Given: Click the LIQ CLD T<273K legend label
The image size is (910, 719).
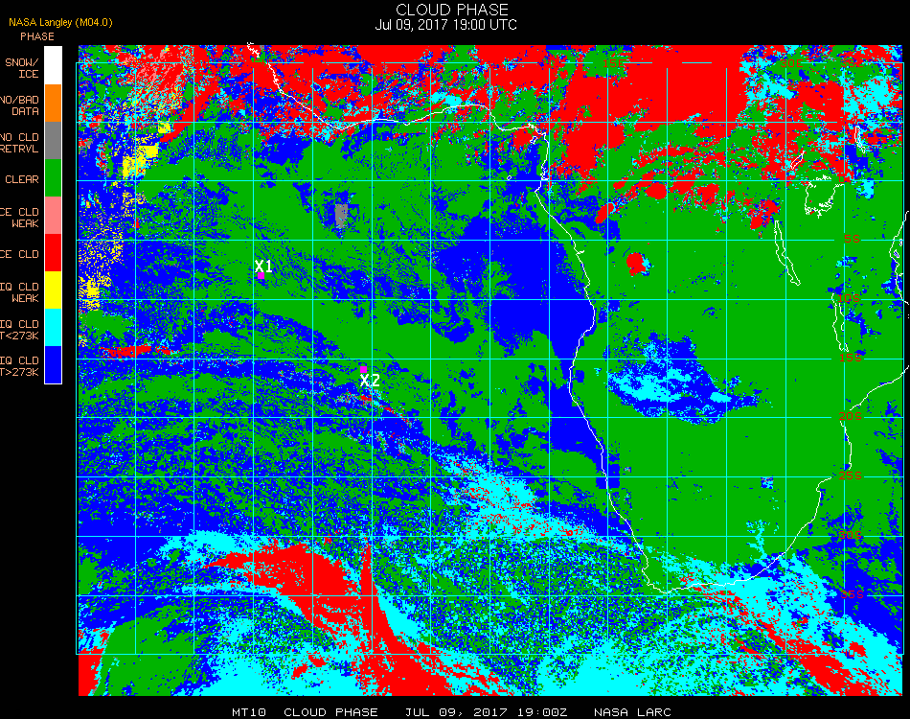Looking at the screenshot, I should (19, 329).
